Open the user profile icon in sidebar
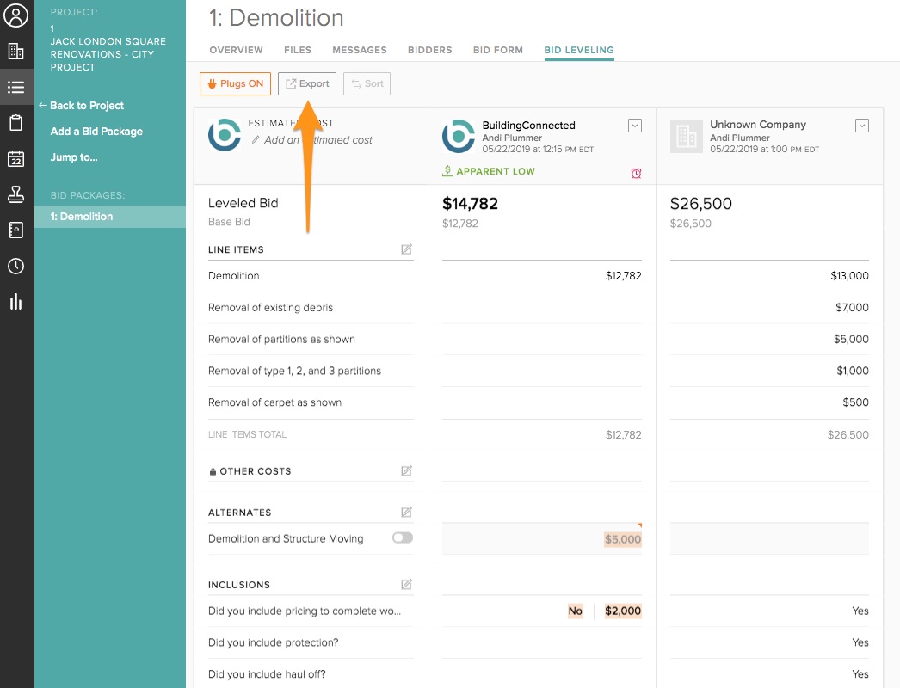900x688 pixels. (x=16, y=16)
